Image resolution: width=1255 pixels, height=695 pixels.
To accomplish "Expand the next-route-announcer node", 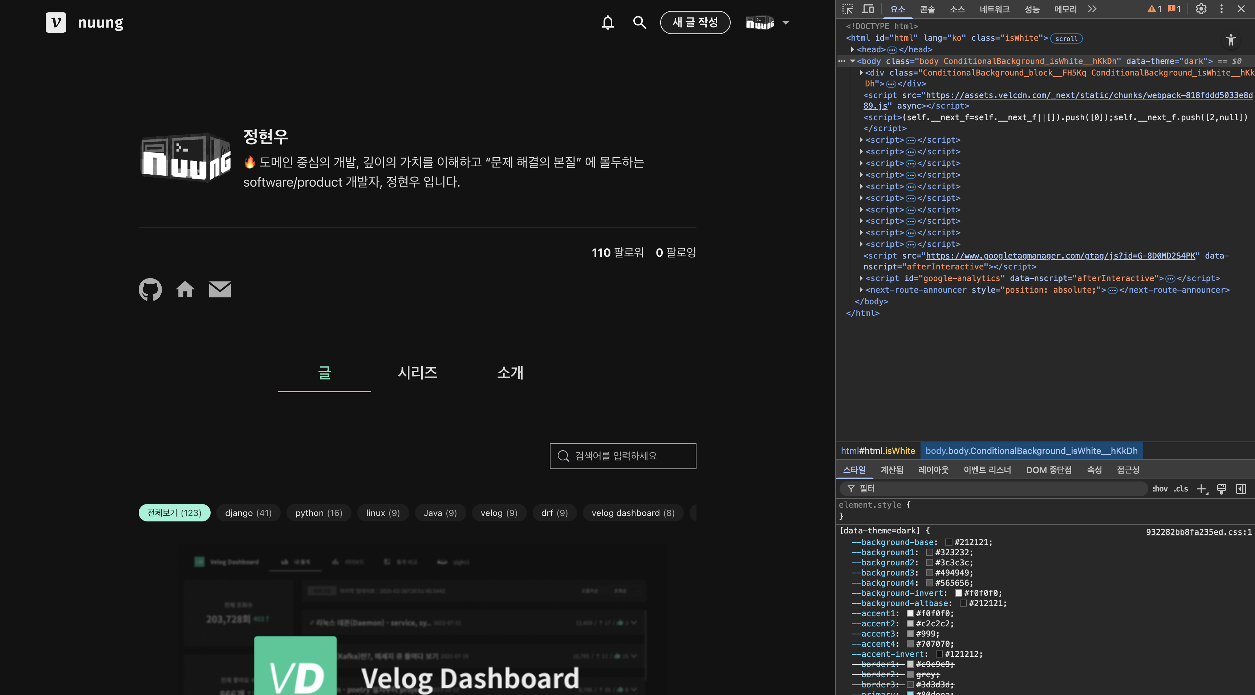I will click(861, 290).
